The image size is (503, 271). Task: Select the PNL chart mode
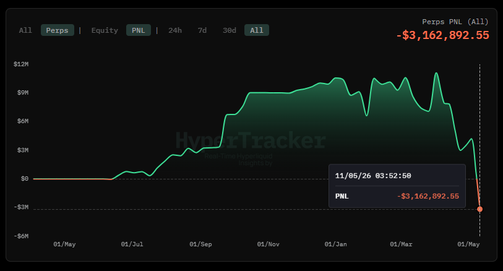[x=138, y=30]
